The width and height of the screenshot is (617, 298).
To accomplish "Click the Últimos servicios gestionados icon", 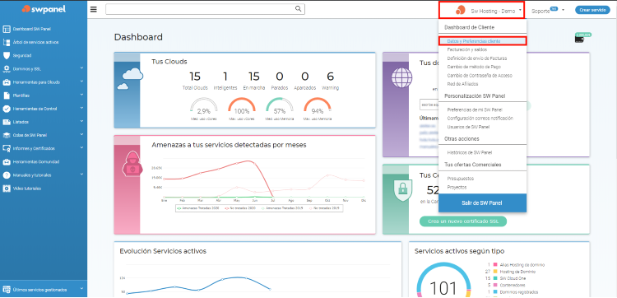I will pos(7,290).
